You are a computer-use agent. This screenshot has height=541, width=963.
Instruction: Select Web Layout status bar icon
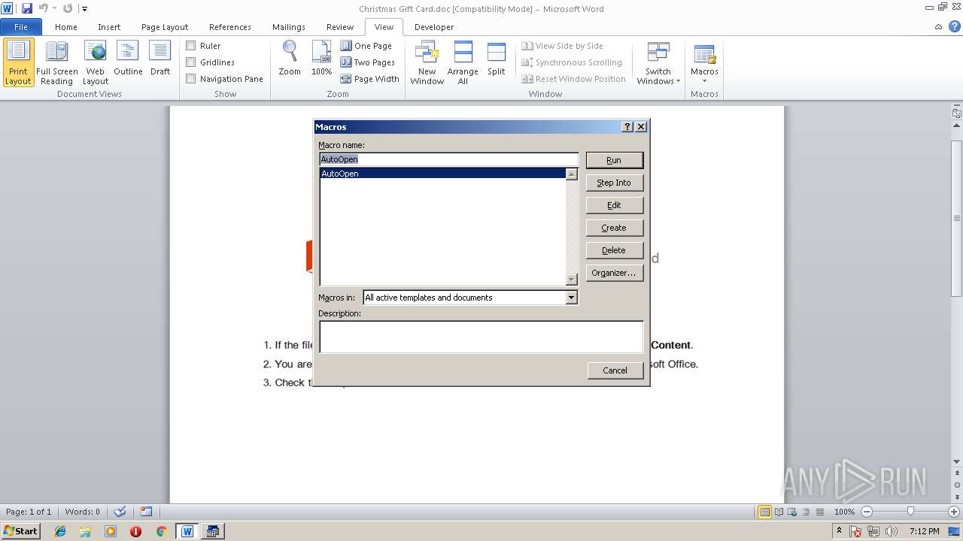(791, 512)
